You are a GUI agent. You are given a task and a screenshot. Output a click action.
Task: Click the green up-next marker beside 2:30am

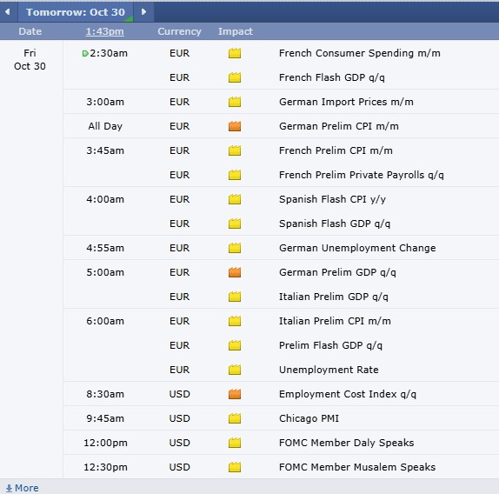pyautogui.click(x=85, y=53)
